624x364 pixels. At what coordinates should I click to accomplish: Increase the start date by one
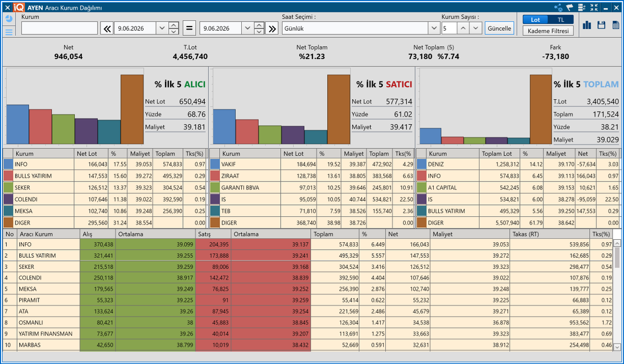tap(174, 25)
